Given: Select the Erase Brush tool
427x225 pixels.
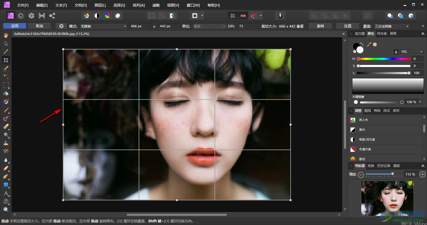Looking at the screenshot, I should pos(6,127).
